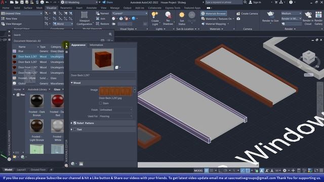Open the workspace 3D Modeling dropdown

[x=79, y=2]
